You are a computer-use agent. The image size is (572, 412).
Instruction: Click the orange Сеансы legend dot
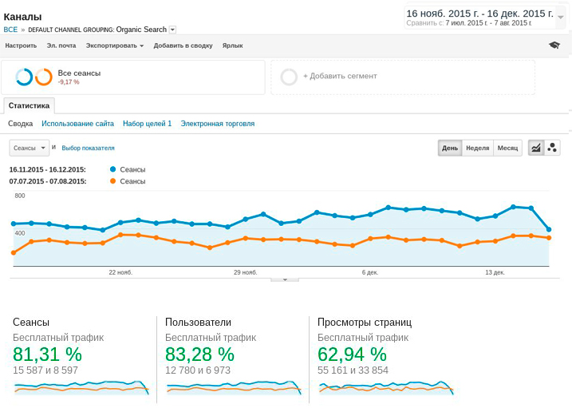(112, 181)
